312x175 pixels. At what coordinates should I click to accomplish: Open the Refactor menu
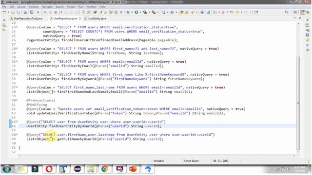click(x=34, y=7)
